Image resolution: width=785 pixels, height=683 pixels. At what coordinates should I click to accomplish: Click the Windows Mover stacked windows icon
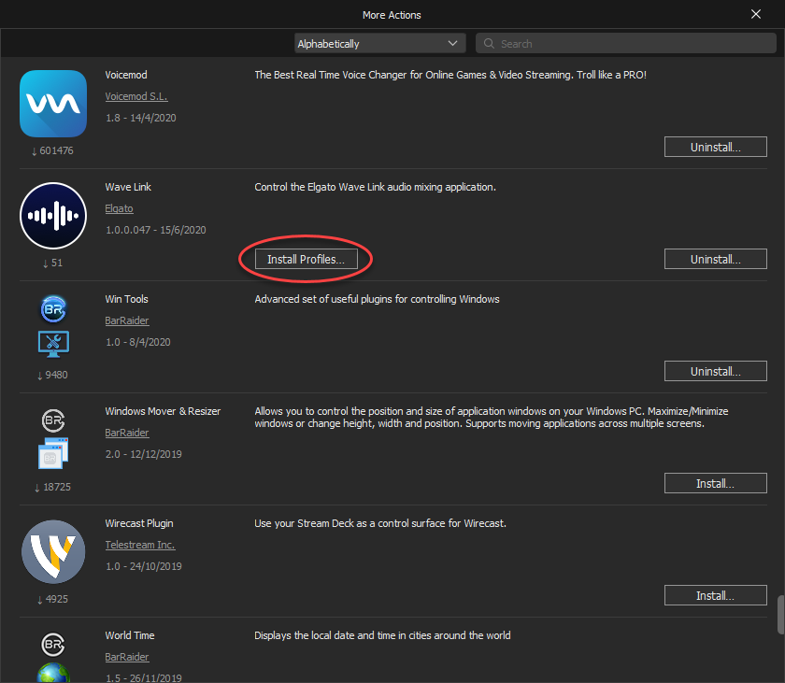53,453
